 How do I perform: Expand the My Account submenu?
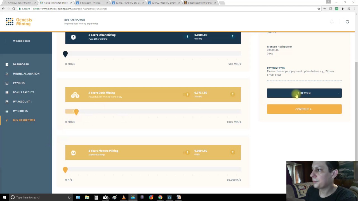click(22, 102)
